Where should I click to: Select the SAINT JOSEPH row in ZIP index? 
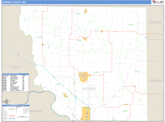coord(13,90)
